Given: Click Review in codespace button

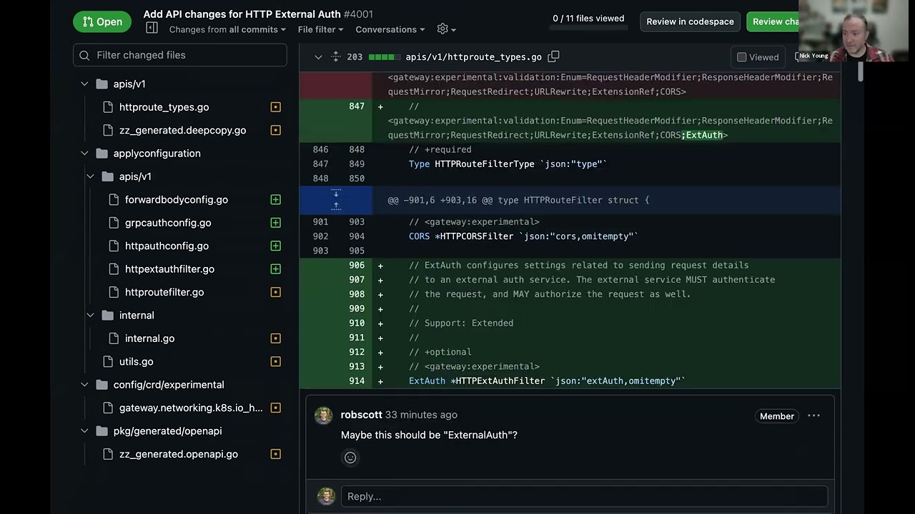Looking at the screenshot, I should tap(690, 21).
